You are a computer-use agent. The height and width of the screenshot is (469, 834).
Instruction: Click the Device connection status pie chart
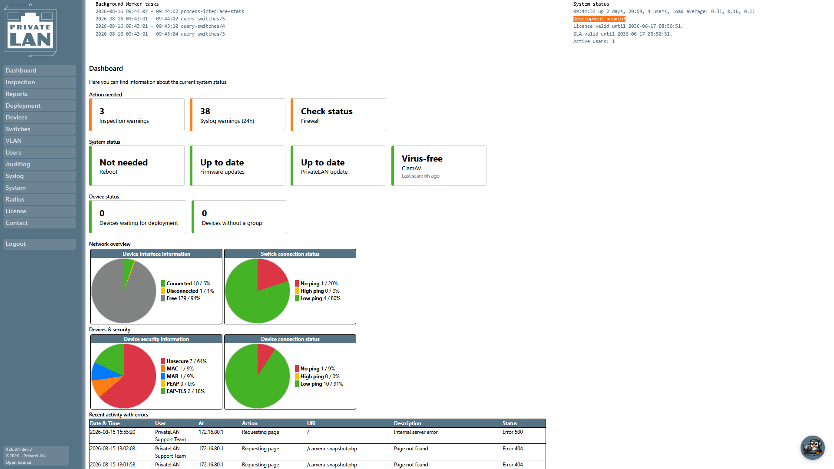tap(258, 376)
